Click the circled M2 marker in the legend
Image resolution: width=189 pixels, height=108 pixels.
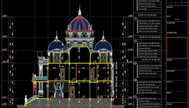pos(135,80)
